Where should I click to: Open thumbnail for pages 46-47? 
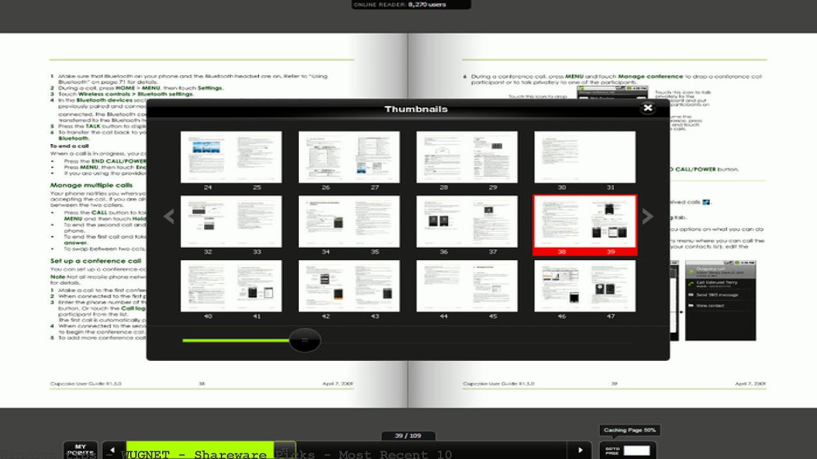tap(585, 286)
